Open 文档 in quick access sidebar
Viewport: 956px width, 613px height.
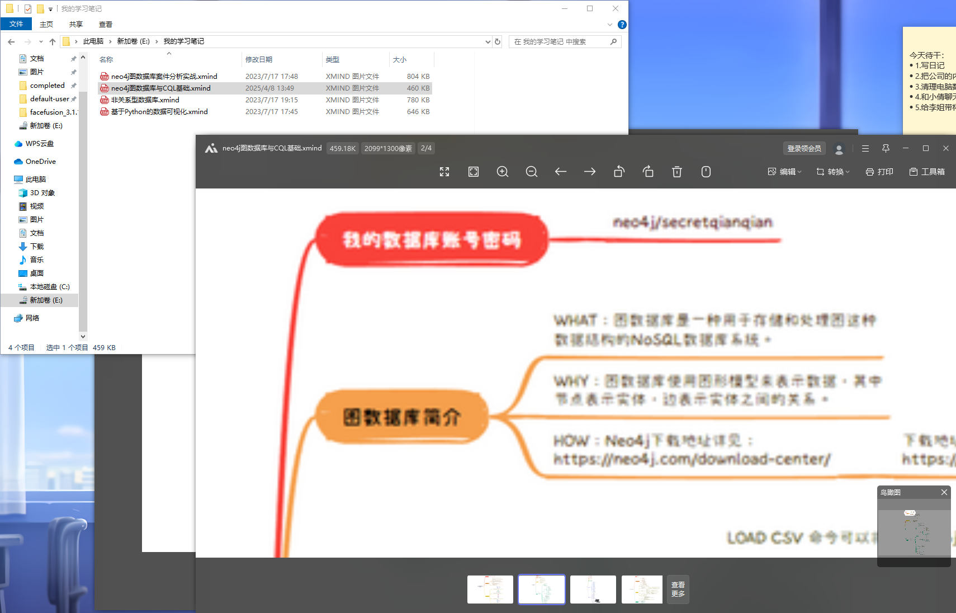click(37, 58)
